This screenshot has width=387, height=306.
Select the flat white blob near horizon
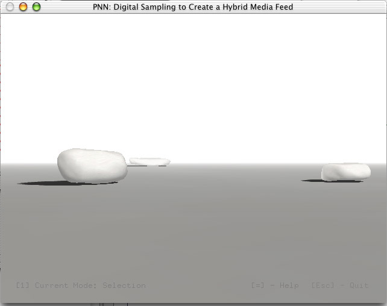[150, 161]
